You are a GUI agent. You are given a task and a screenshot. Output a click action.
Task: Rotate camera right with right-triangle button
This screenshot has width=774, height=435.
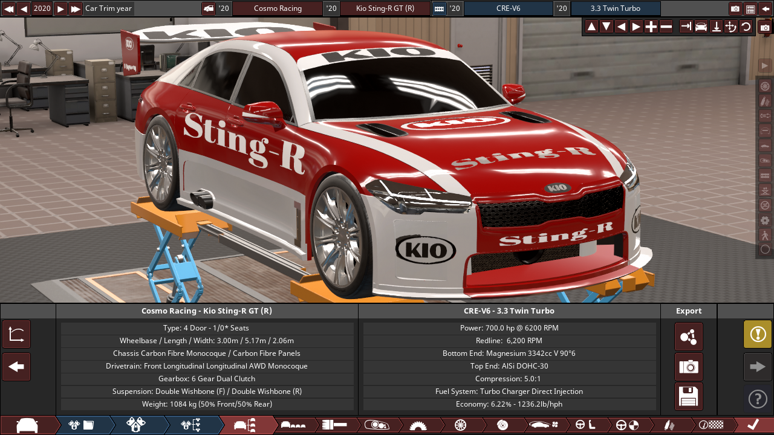click(636, 27)
